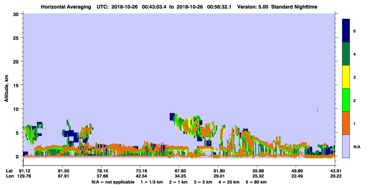
Task: Click the 'Version: 5.00' text
Action: tap(253, 7)
